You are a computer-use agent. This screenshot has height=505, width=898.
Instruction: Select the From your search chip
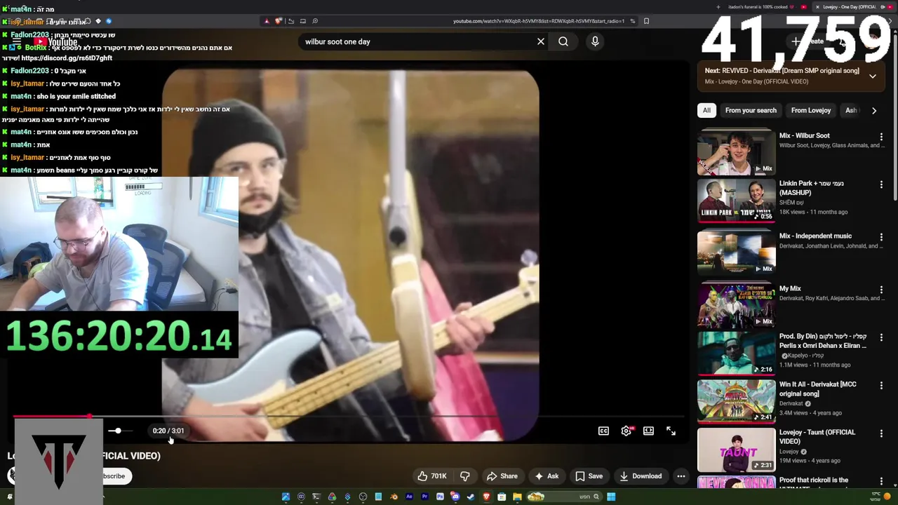751,110
